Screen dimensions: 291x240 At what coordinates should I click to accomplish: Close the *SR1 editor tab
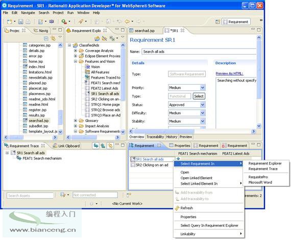(182, 30)
